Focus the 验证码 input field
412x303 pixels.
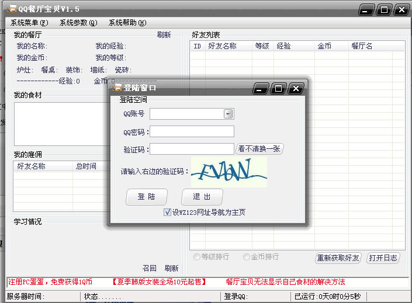tap(192, 149)
